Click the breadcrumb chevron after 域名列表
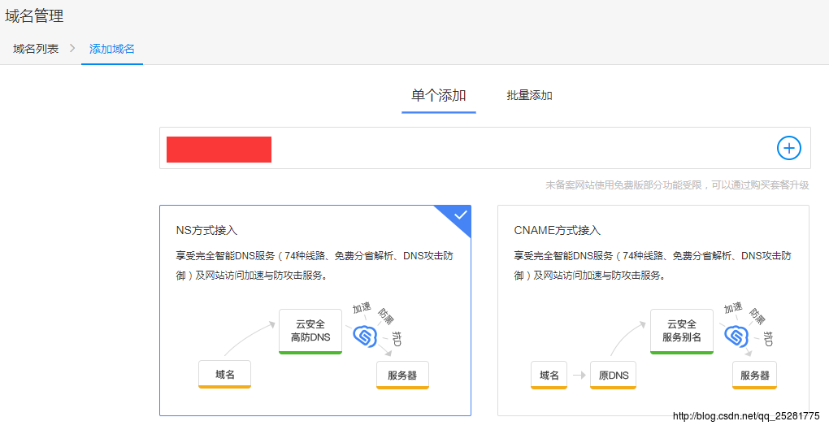The width and height of the screenshot is (829, 430). pyautogui.click(x=72, y=49)
